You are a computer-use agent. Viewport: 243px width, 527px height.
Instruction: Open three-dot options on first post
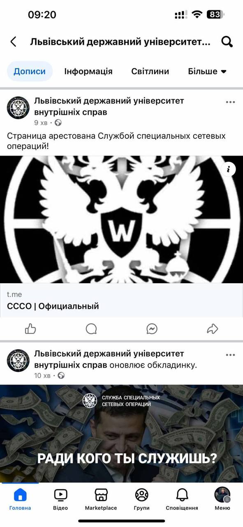pyautogui.click(x=230, y=103)
